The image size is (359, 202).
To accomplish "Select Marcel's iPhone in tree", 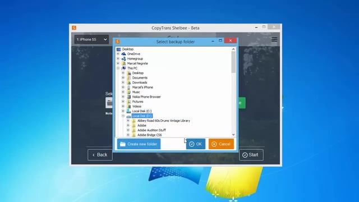I will (142, 88).
